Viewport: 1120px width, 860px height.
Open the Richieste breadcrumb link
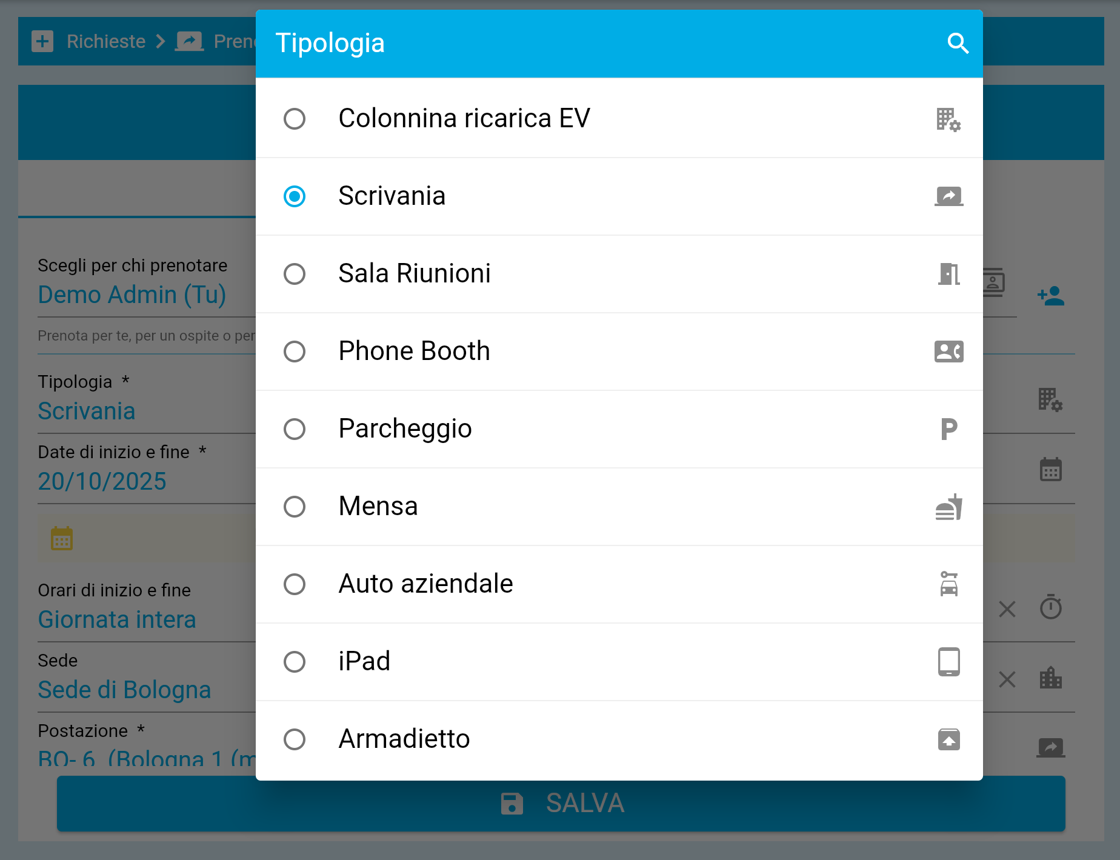[105, 41]
